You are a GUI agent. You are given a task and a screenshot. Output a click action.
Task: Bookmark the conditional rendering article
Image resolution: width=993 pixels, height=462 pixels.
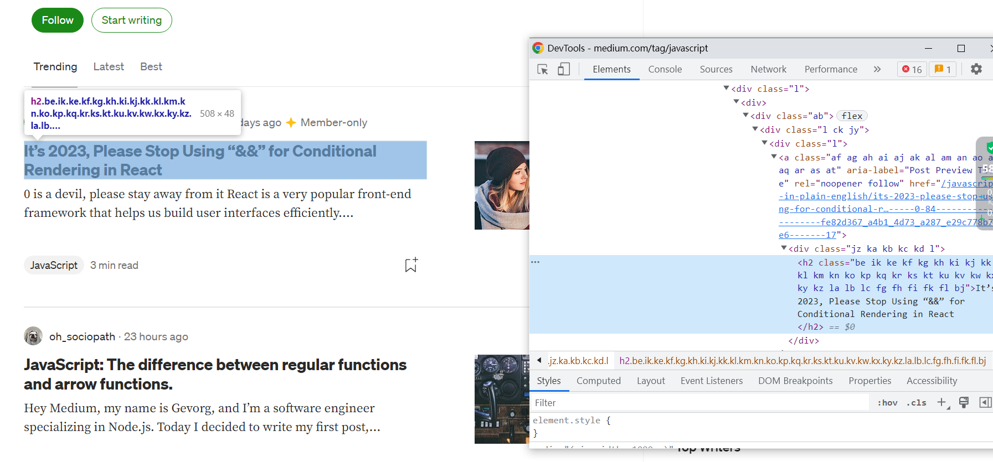(410, 265)
